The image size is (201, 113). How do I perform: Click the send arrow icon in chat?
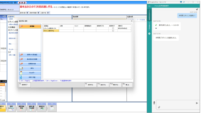point(197,103)
